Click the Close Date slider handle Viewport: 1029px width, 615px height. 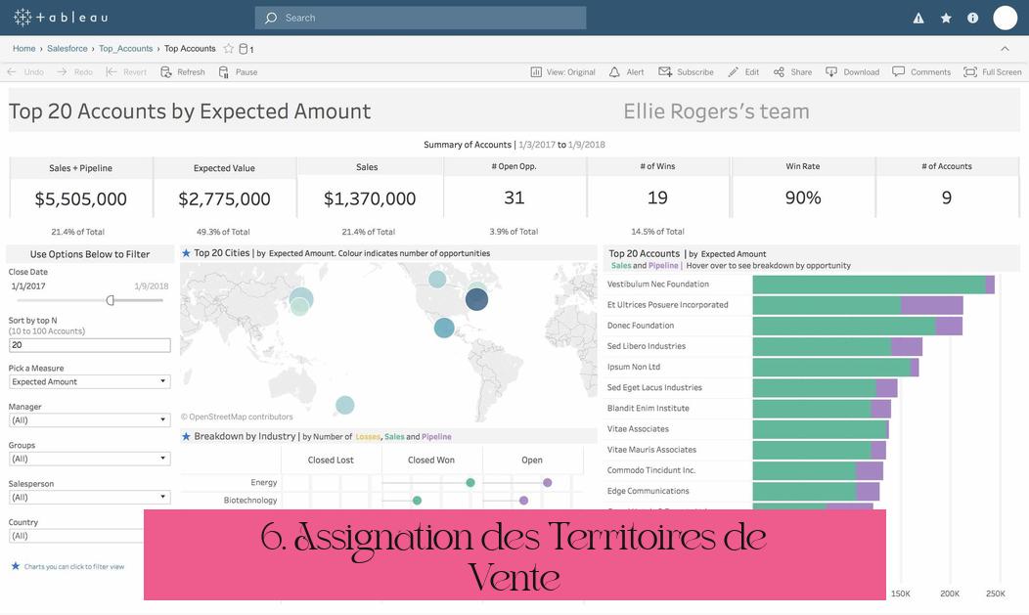[111, 300]
